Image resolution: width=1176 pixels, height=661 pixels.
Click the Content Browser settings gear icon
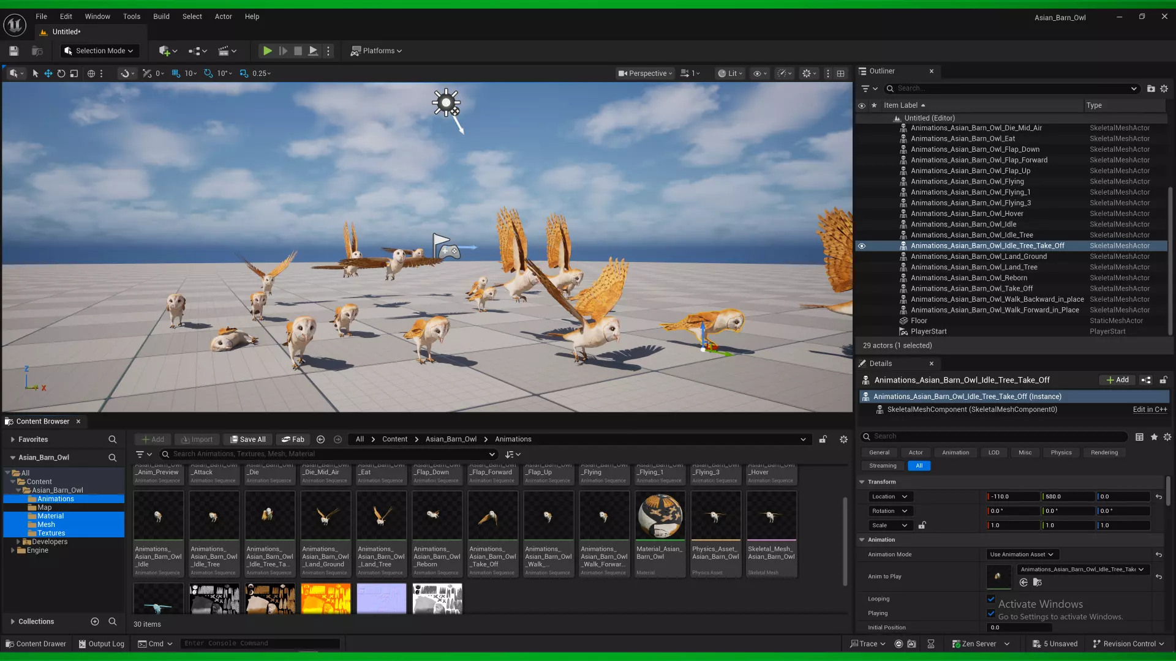843,439
